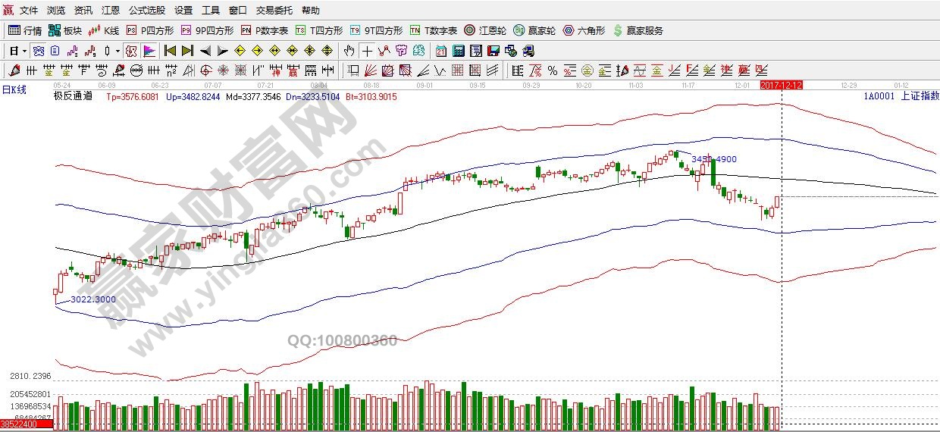
Task: Expand the candlestick style dropdown arrow
Action: 117,51
